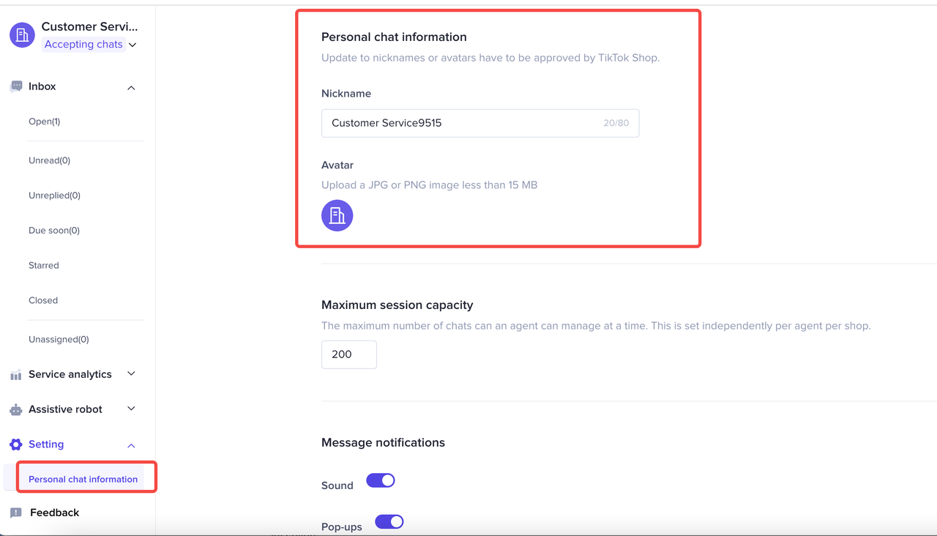937x536 pixels.
Task: Expand the Service analytics section
Action: 131,374
